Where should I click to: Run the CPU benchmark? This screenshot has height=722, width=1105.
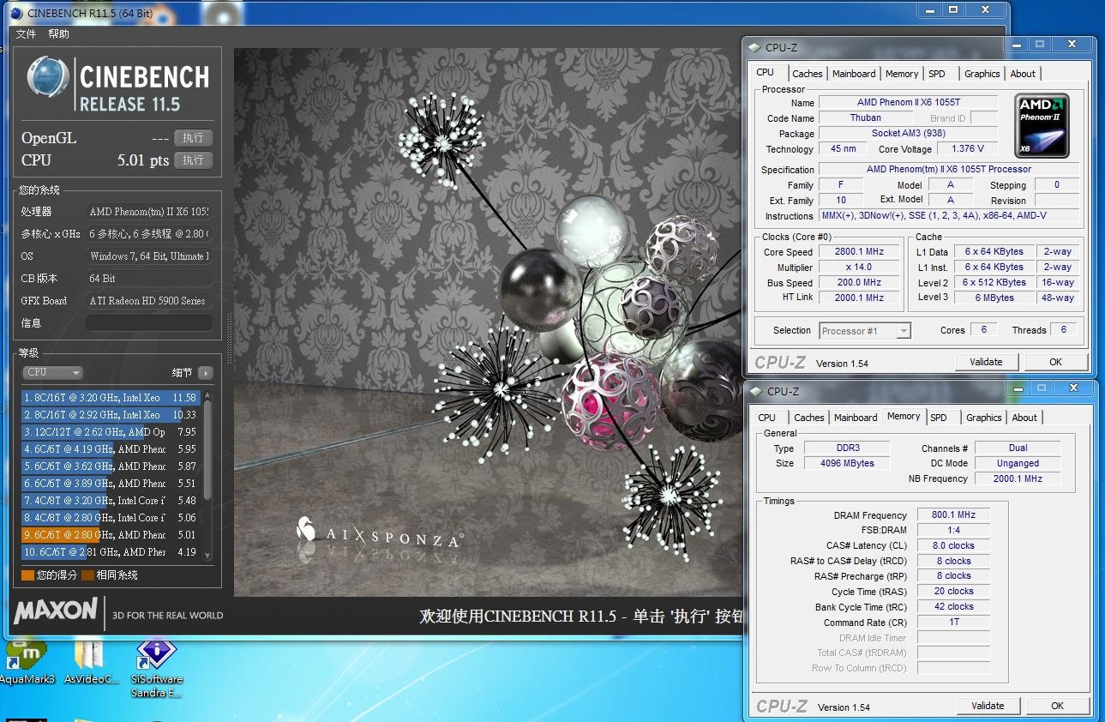coord(193,159)
